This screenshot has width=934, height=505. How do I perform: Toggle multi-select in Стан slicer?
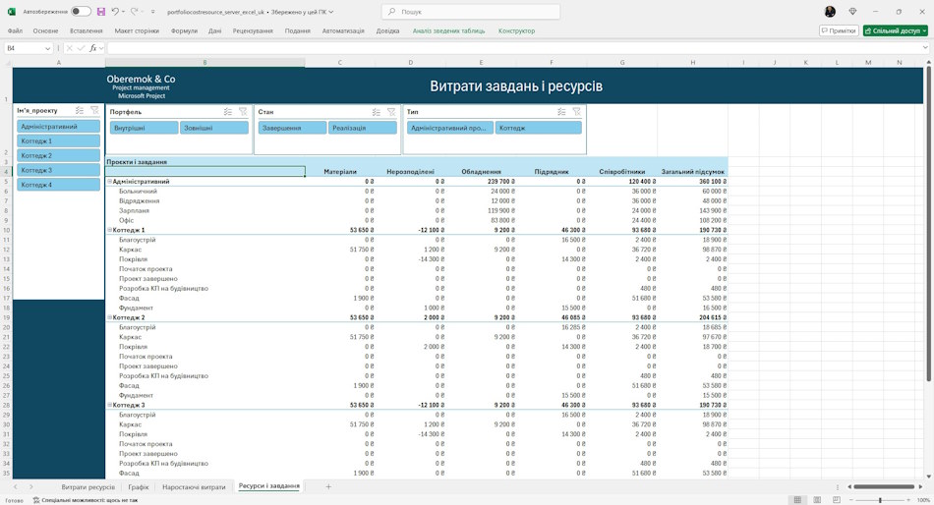376,111
